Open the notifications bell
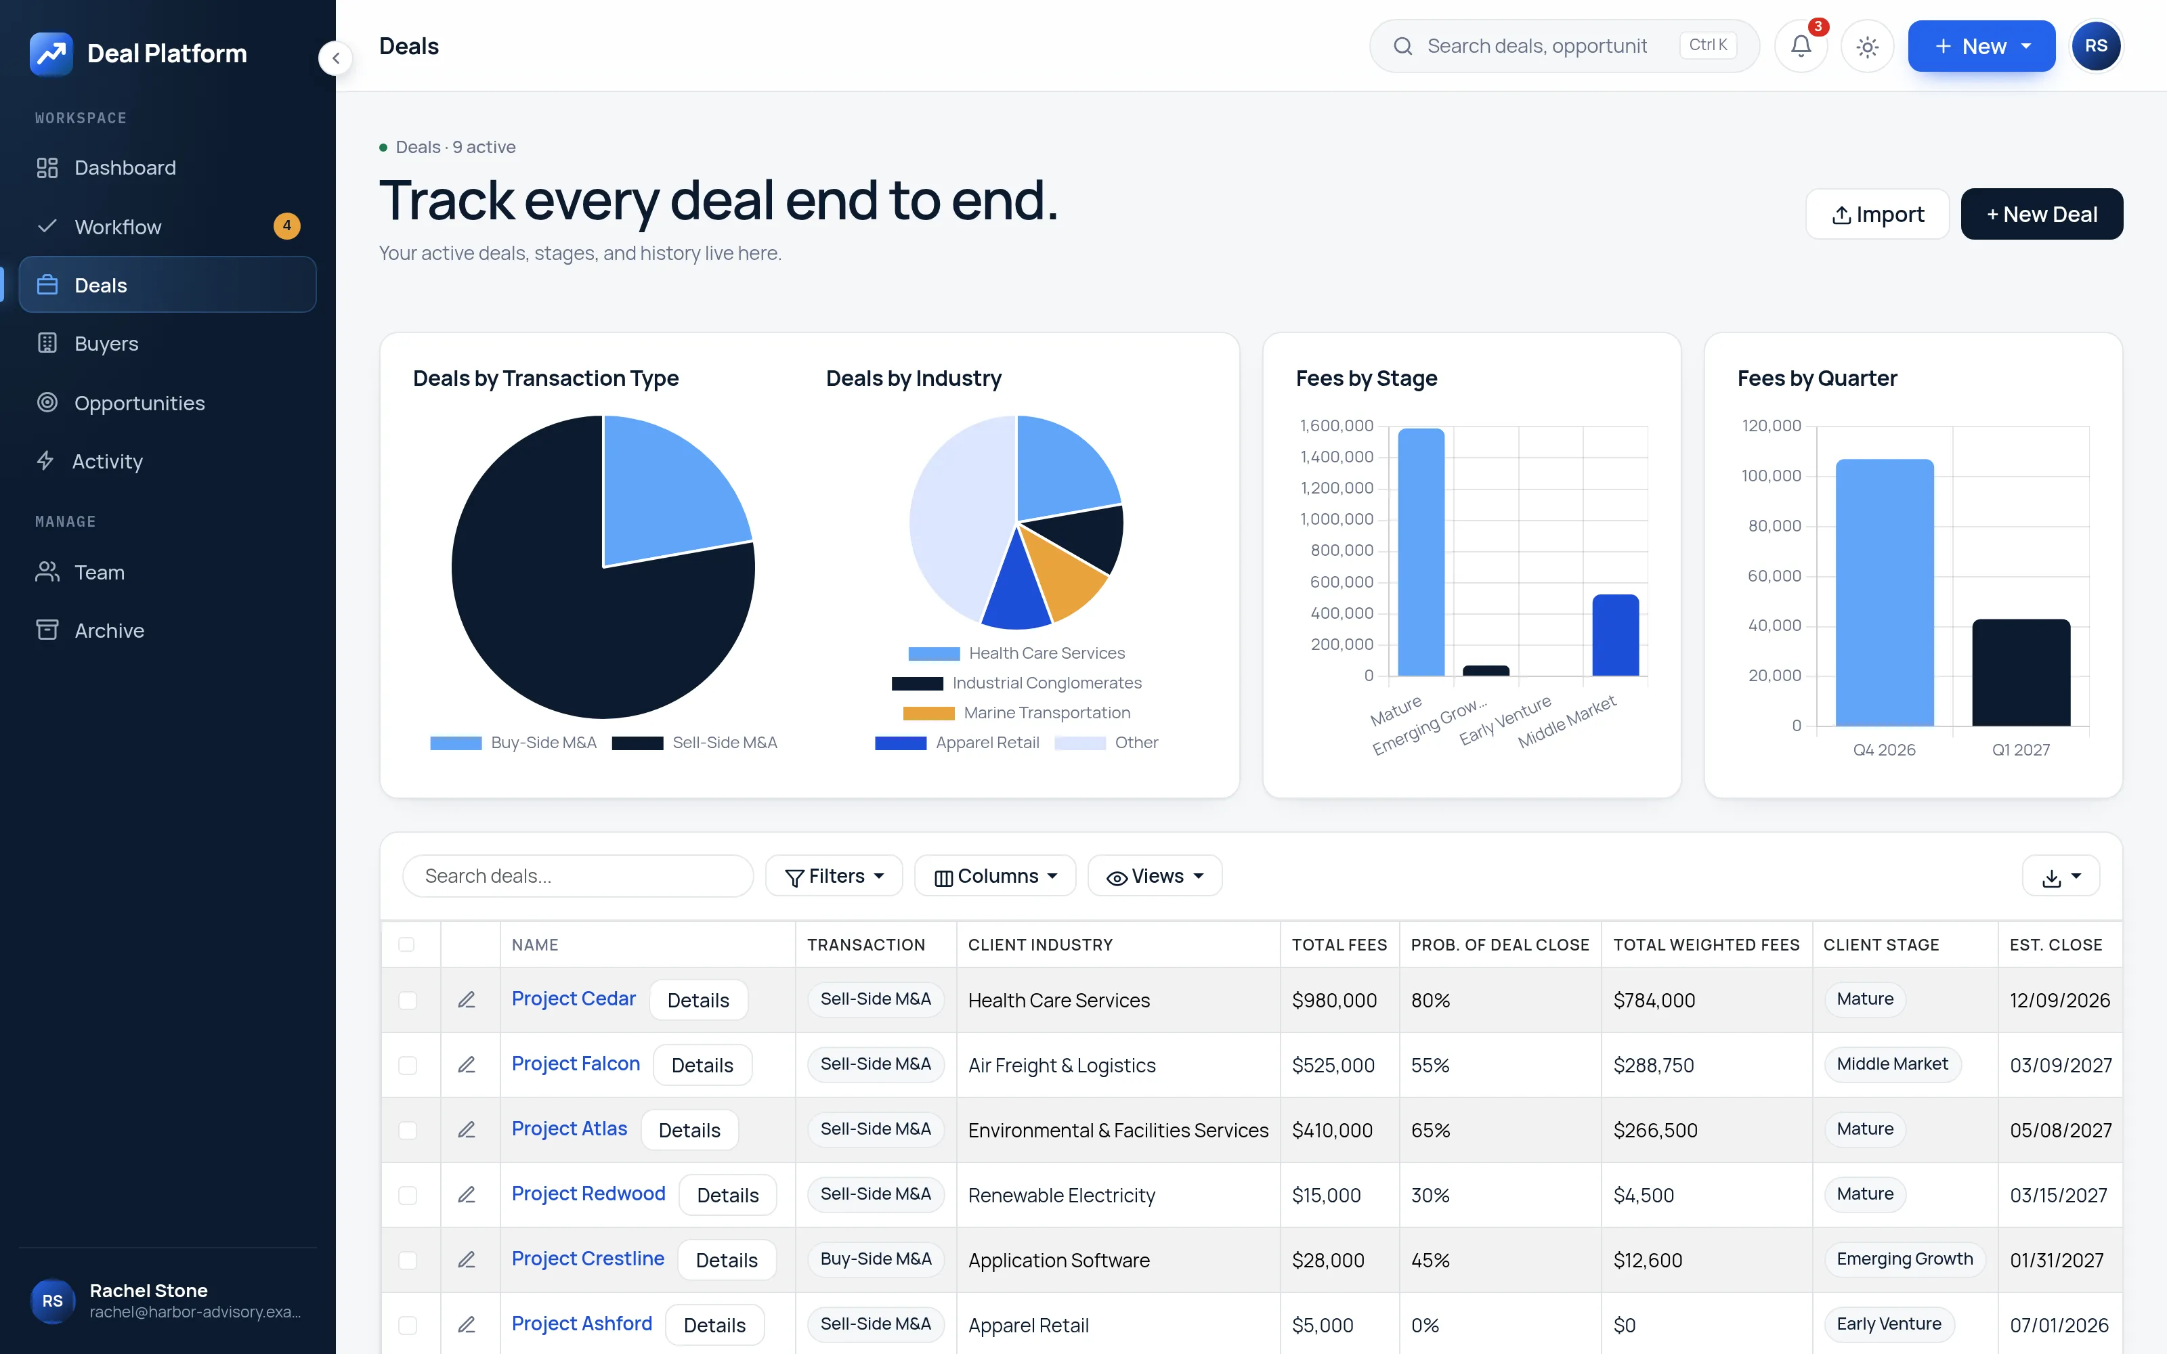Screen dimensions: 2167x1354 1800,47
